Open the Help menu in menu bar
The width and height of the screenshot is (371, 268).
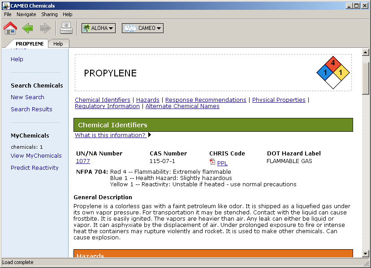67,14
